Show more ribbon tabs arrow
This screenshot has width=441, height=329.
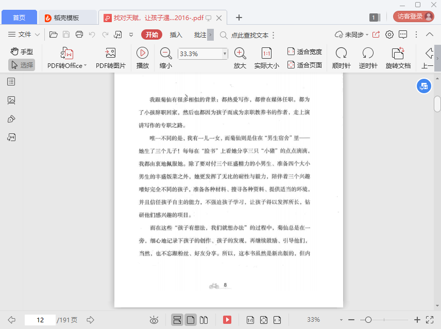pyautogui.click(x=210, y=35)
